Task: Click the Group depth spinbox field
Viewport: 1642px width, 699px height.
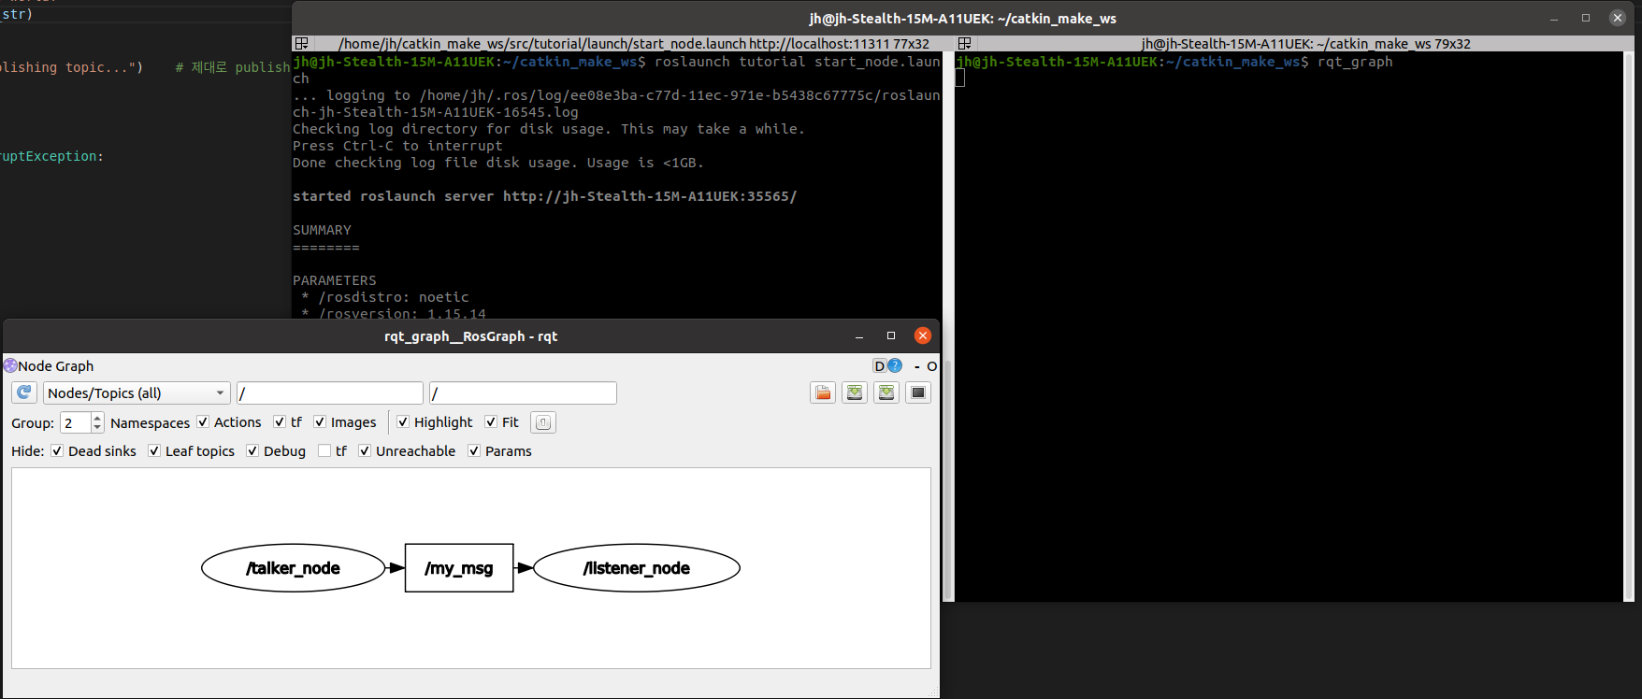Action: coord(76,422)
